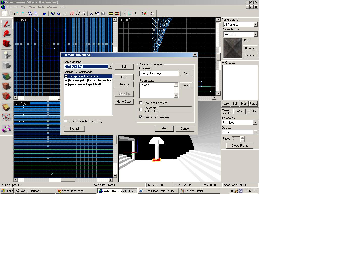
Task: Check 'Run with visible objects only'
Action: pyautogui.click(x=66, y=121)
